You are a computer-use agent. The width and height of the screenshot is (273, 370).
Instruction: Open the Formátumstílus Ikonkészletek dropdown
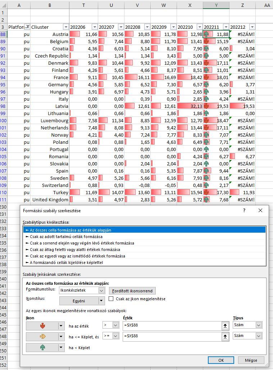click(x=101, y=291)
